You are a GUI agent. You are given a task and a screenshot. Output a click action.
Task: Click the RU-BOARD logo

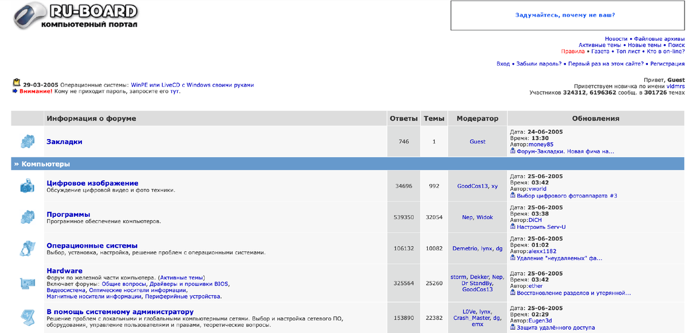(x=76, y=17)
